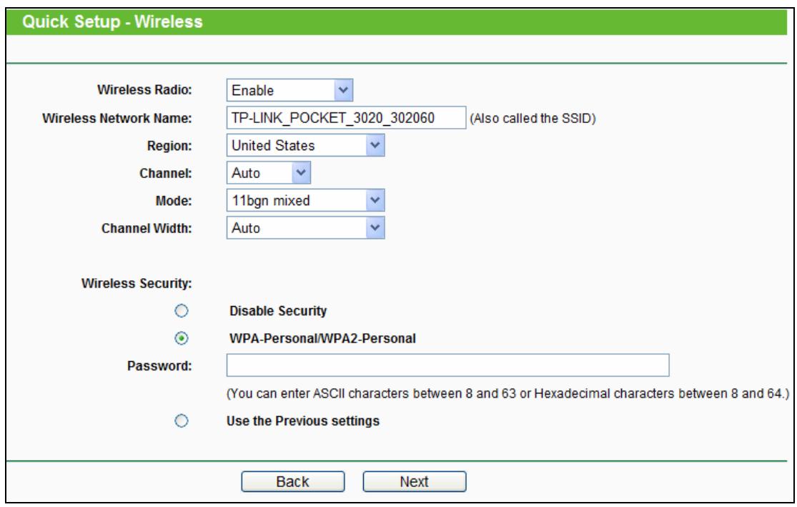
Task: Select the Disable Security radio button
Action: (x=182, y=310)
